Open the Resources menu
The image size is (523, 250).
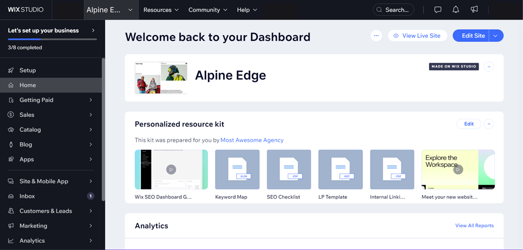pos(161,10)
